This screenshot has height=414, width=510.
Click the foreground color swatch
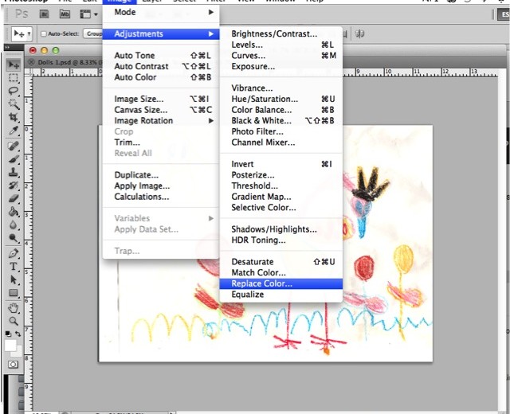pos(10,346)
